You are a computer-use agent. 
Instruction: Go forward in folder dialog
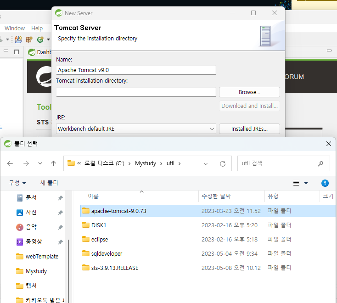tap(26, 163)
